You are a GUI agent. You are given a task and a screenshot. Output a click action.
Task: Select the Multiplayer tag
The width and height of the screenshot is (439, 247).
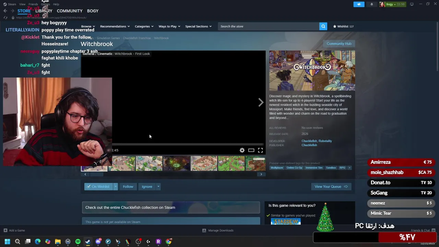(x=277, y=168)
